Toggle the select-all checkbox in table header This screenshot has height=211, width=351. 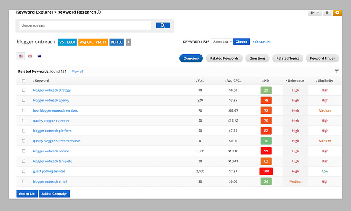23,81
